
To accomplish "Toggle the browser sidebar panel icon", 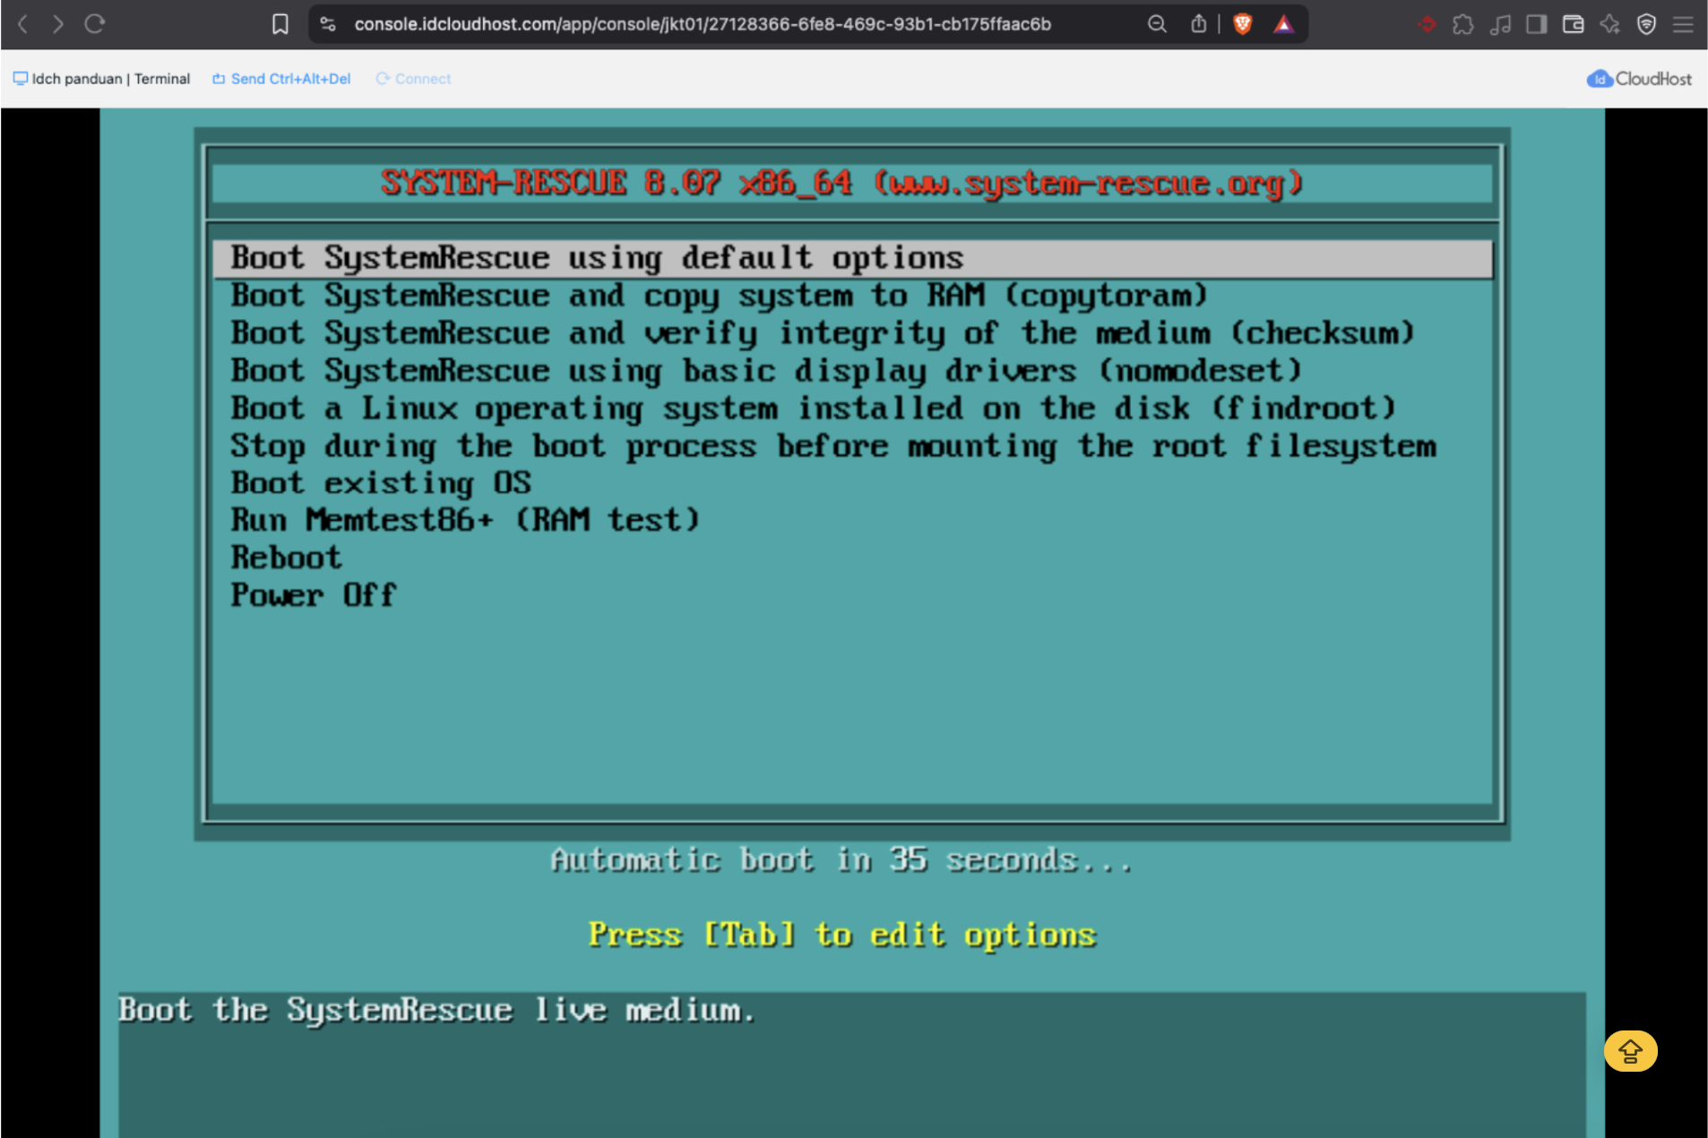I will [1537, 24].
